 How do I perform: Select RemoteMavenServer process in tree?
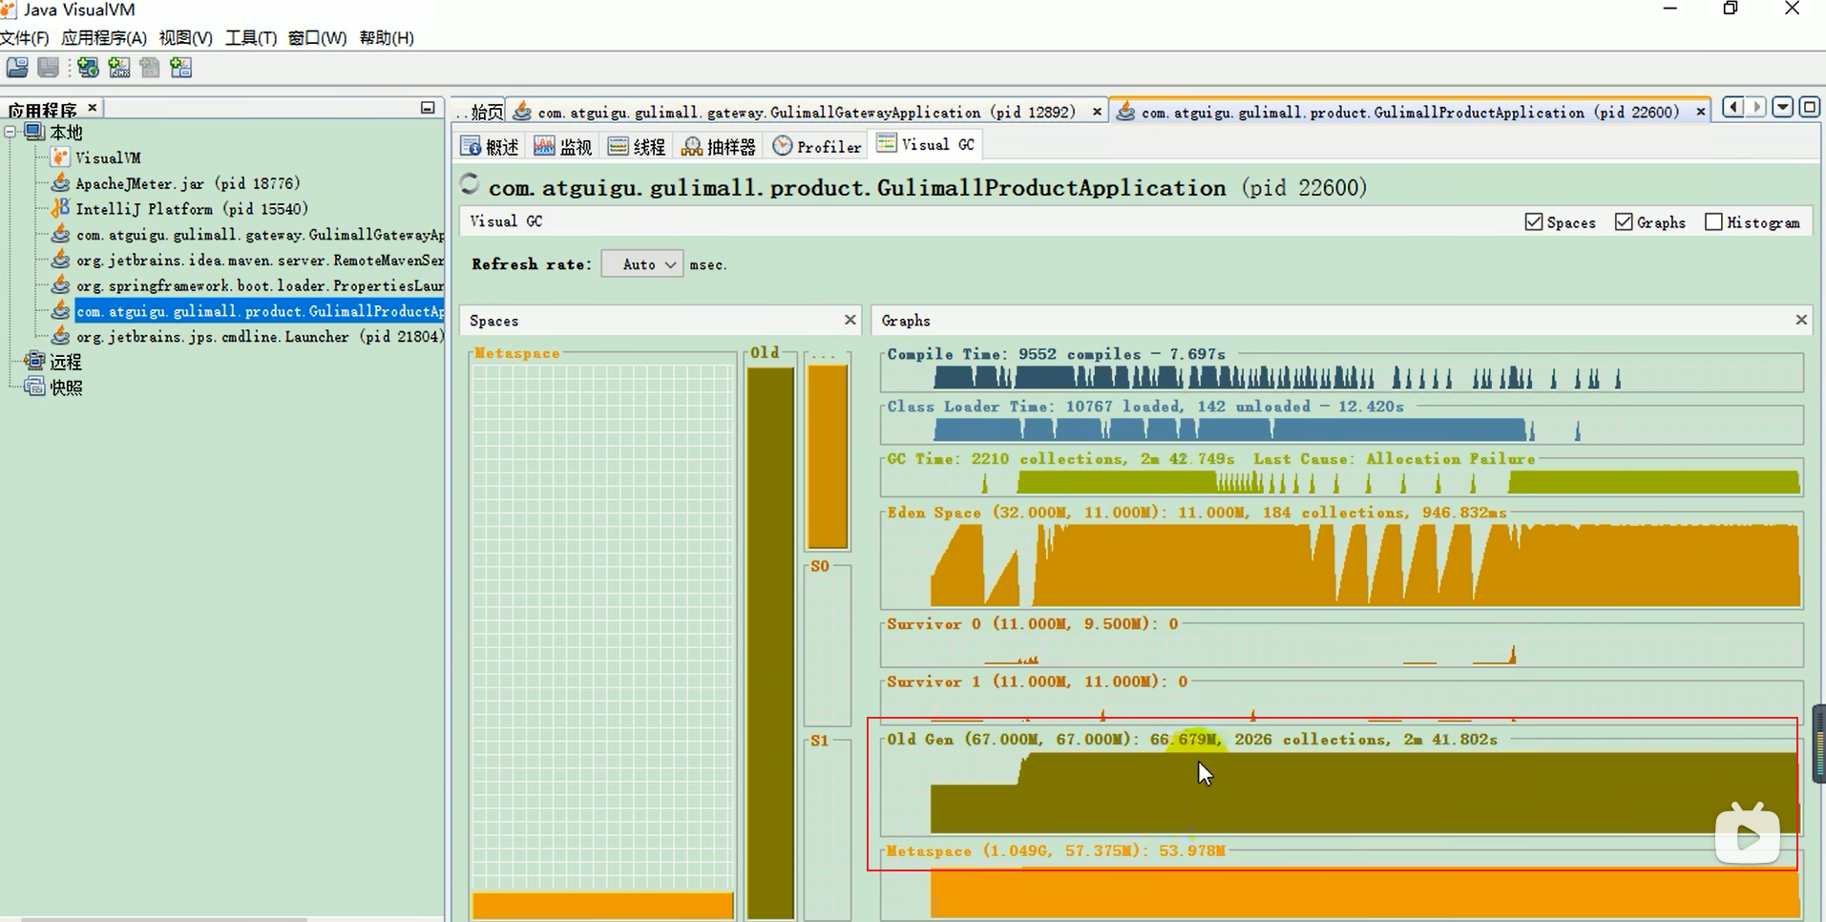[x=260, y=260]
